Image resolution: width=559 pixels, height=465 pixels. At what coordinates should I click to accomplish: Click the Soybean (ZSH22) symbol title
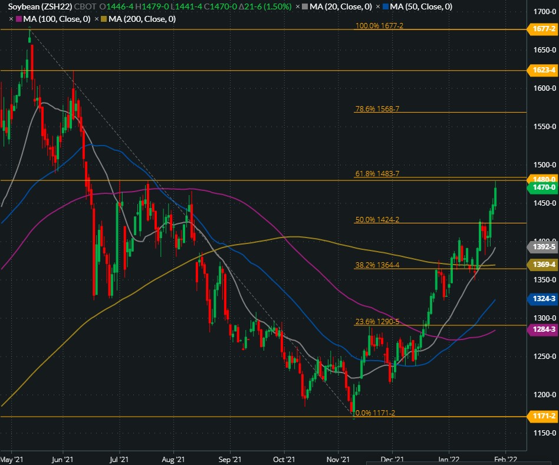pos(37,7)
